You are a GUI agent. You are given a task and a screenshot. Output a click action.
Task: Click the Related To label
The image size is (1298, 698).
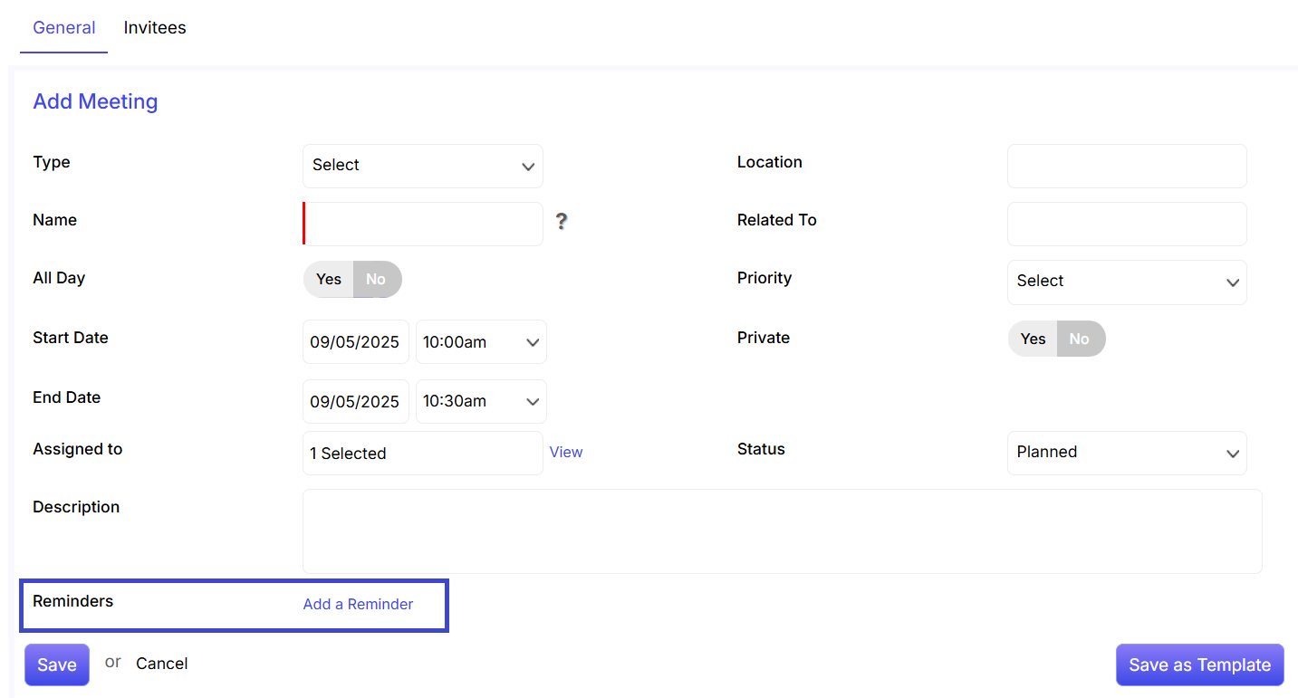(x=777, y=220)
